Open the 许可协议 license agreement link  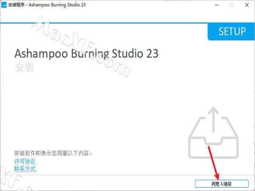[25, 161]
